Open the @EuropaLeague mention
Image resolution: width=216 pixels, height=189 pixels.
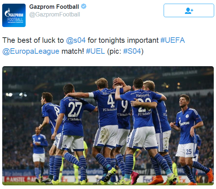click(31, 52)
